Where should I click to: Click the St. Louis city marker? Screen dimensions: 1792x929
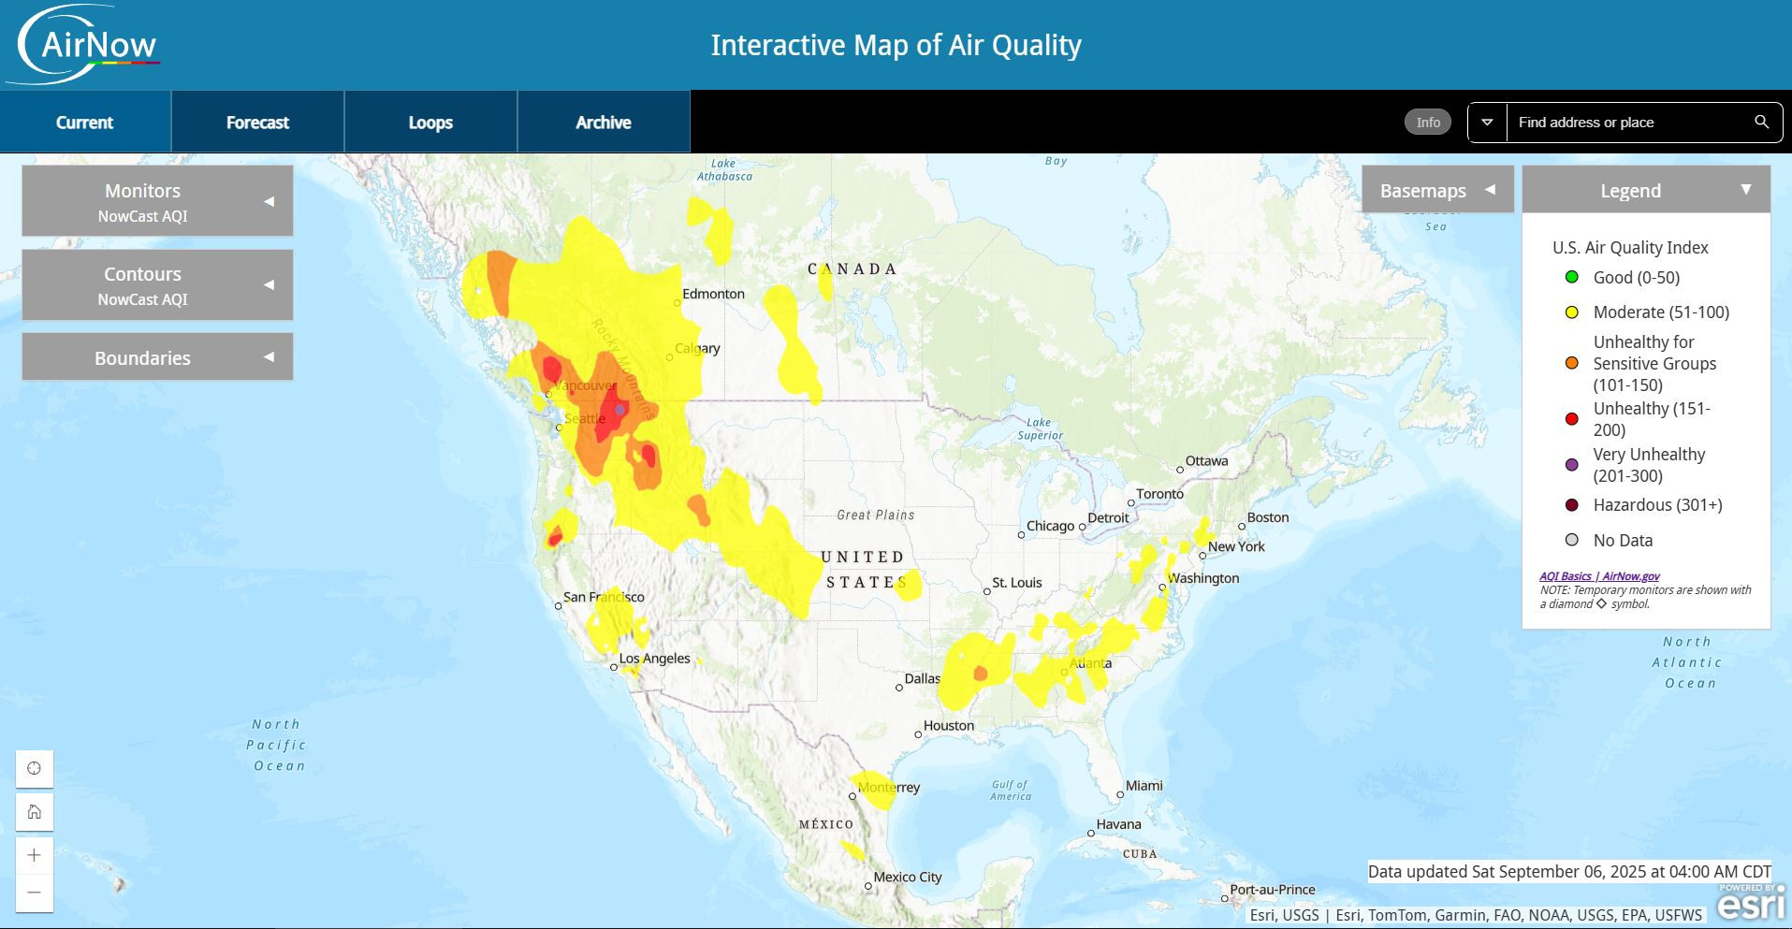(x=986, y=591)
